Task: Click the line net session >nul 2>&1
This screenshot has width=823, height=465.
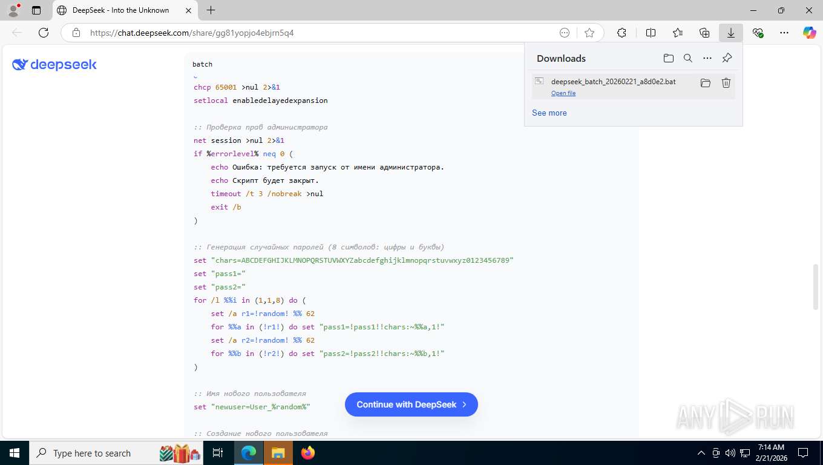Action: 239,140
